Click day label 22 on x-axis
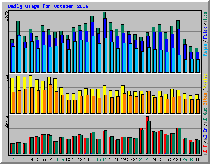This screenshot has width=210, height=164. pos(142,159)
